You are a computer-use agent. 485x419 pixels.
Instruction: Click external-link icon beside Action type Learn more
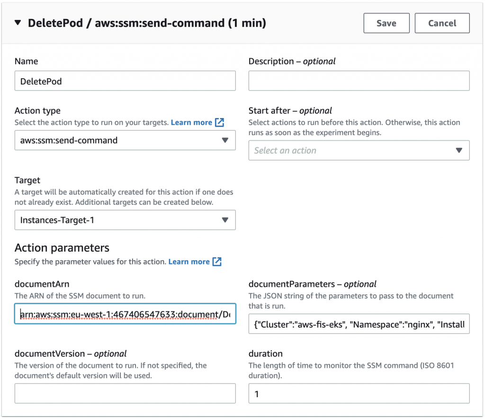[x=219, y=122]
